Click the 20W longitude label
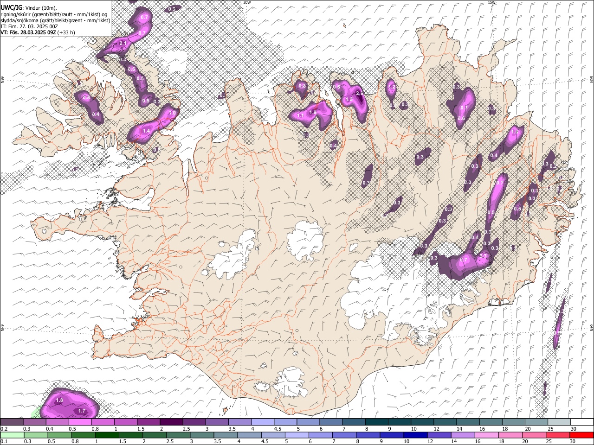 (247, 2)
